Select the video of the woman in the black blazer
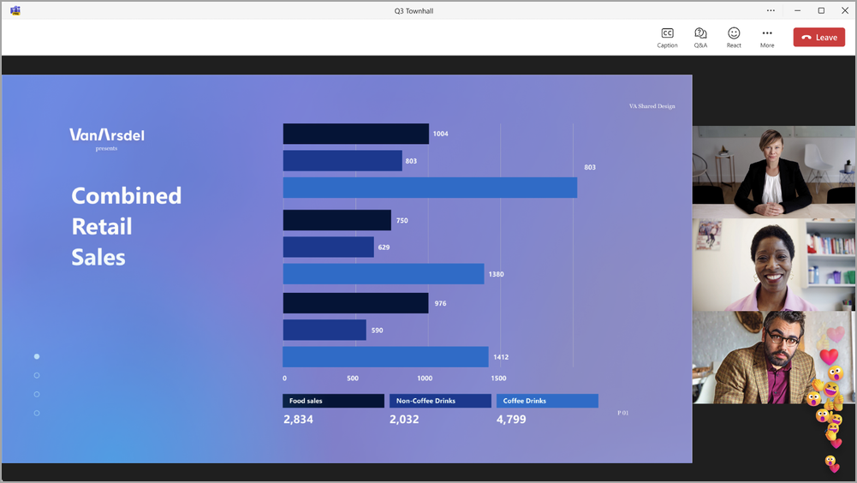This screenshot has width=857, height=483. coord(773,171)
